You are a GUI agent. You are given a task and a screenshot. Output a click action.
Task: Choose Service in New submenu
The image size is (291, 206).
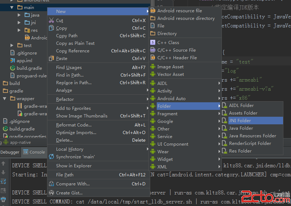(185, 136)
